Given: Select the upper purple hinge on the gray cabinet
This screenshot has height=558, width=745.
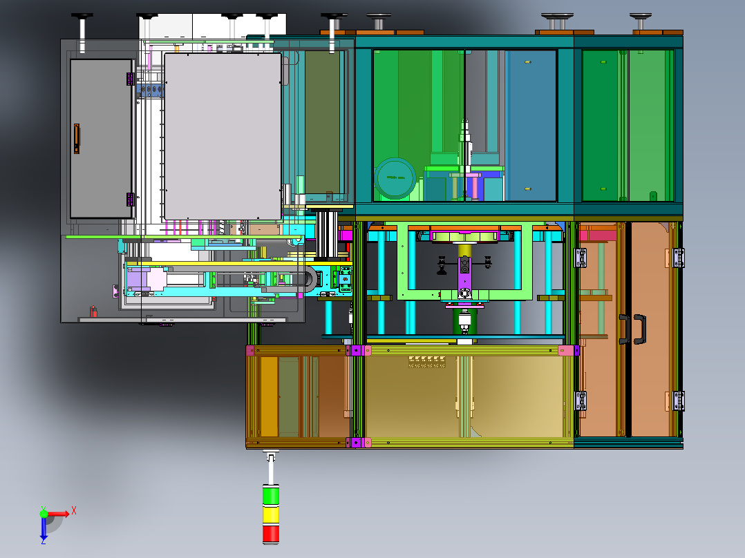Looking at the screenshot, I should [131, 79].
